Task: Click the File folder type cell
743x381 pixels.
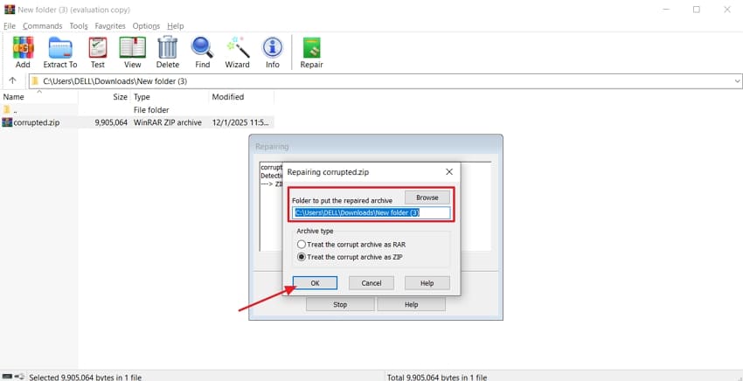Action: point(151,109)
